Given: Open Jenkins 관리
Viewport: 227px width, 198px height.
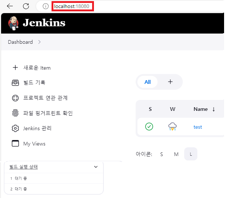Looking at the screenshot, I should [37, 128].
